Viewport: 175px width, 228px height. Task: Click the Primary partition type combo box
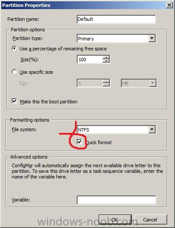tap(116, 38)
